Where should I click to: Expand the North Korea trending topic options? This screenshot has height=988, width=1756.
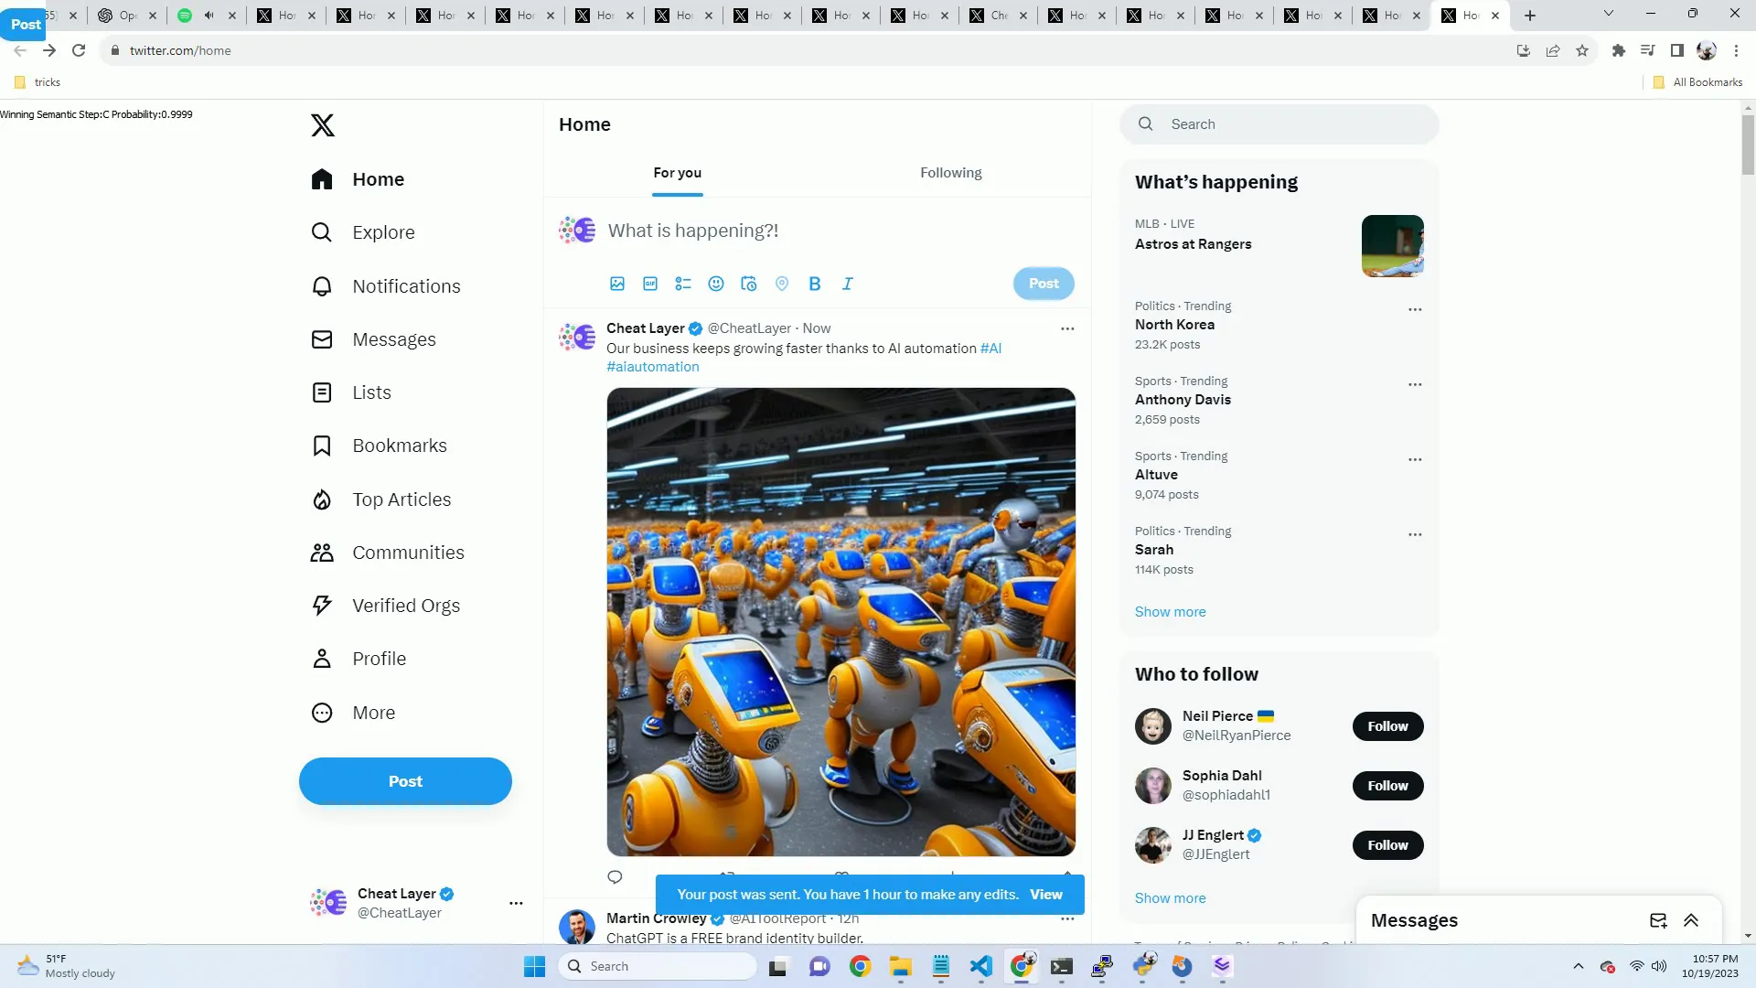point(1417,309)
